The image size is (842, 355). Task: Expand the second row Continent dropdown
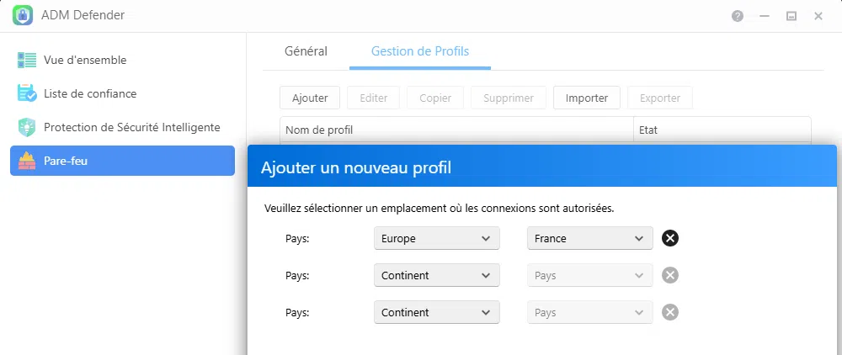tap(436, 275)
